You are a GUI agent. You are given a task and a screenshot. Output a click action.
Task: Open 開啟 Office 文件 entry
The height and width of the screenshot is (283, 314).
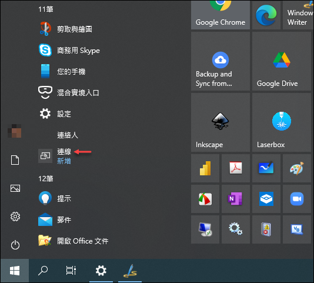pos(74,241)
